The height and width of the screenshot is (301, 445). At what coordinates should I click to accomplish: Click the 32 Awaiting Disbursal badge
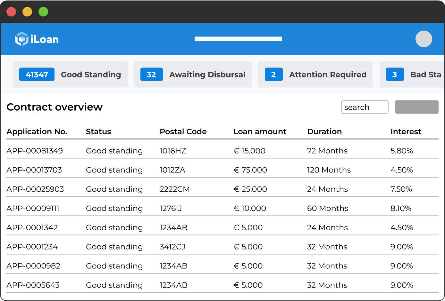pos(151,74)
